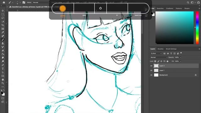Select the Brush tool in the toolbar
The width and height of the screenshot is (201, 113).
pyautogui.click(x=3, y=40)
